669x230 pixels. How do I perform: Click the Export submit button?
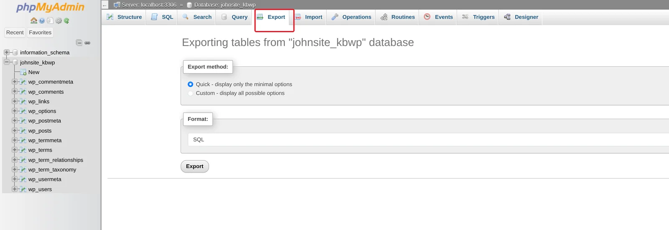[195, 166]
